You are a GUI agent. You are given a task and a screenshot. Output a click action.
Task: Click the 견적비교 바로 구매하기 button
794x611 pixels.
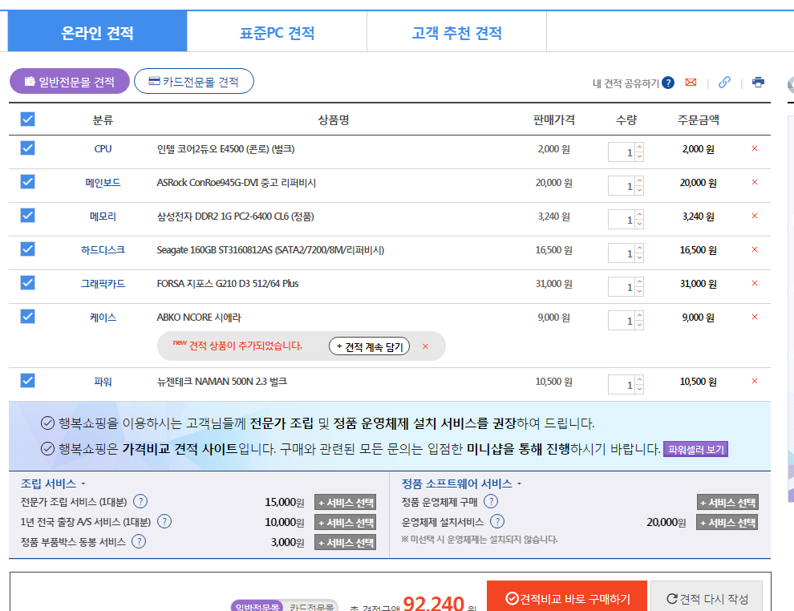pyautogui.click(x=567, y=599)
